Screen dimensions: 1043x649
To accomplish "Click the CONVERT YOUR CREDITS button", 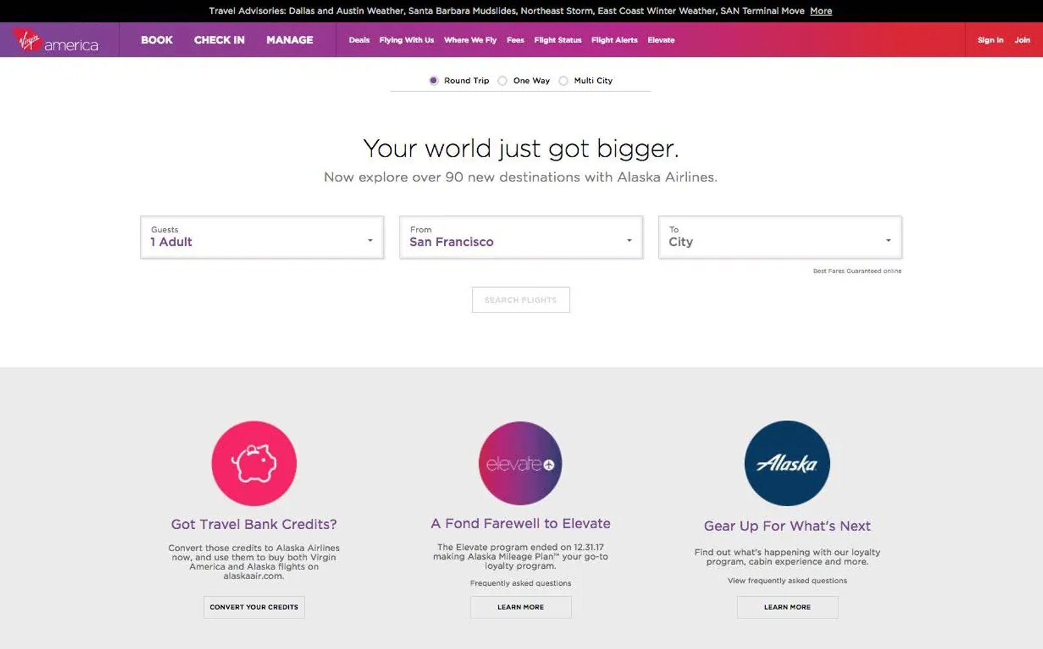I will point(254,607).
